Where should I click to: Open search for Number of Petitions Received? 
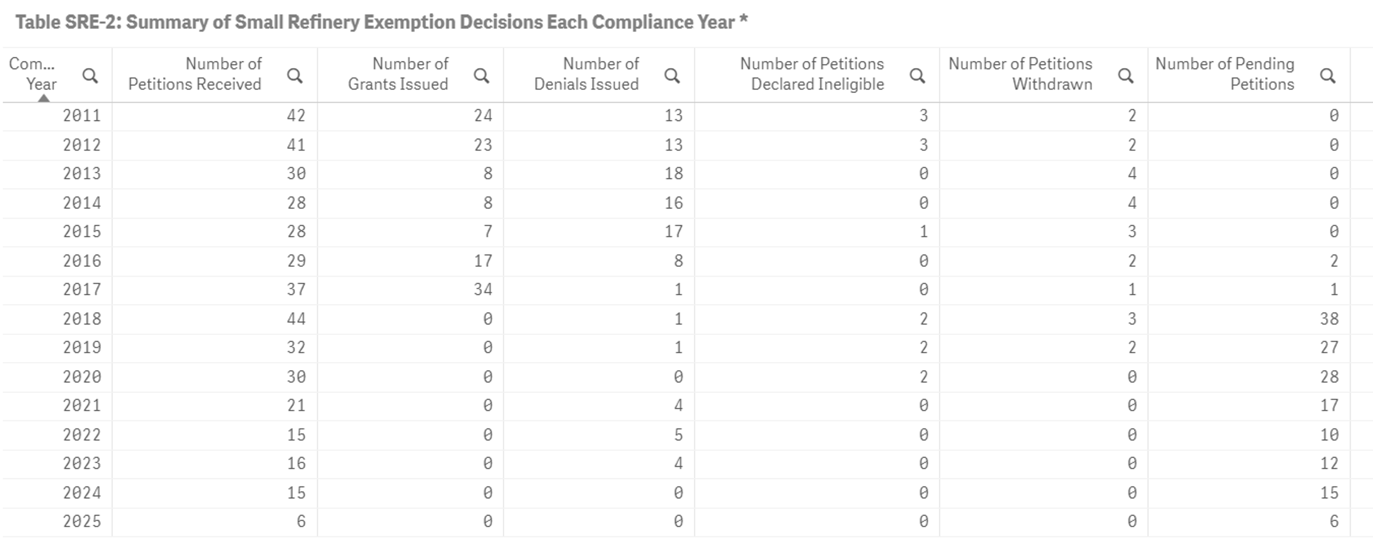tap(294, 76)
